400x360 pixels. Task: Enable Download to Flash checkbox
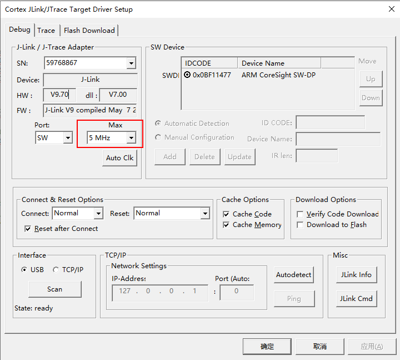[300, 225]
